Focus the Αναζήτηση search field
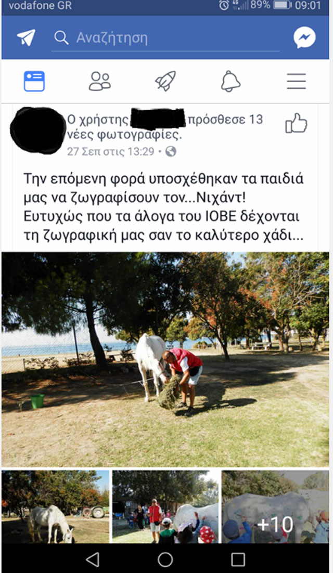This screenshot has width=333, height=573. [165, 38]
